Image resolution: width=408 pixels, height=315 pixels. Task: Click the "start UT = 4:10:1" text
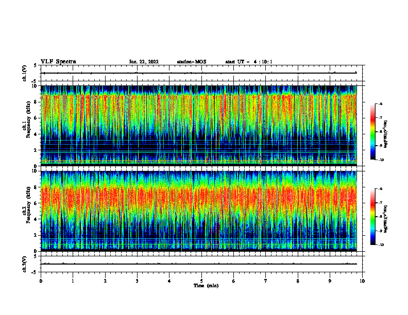(x=249, y=62)
